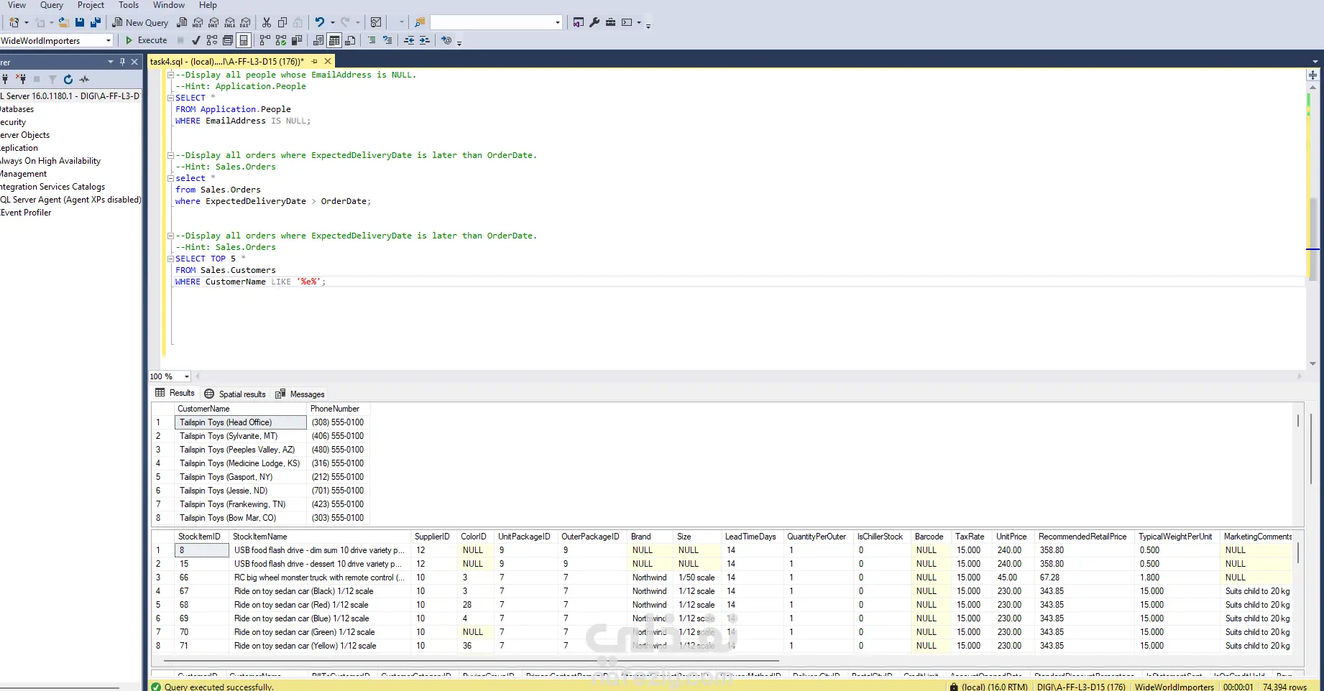
Task: Open the Object Explorer window position dropdown
Action: tap(111, 62)
